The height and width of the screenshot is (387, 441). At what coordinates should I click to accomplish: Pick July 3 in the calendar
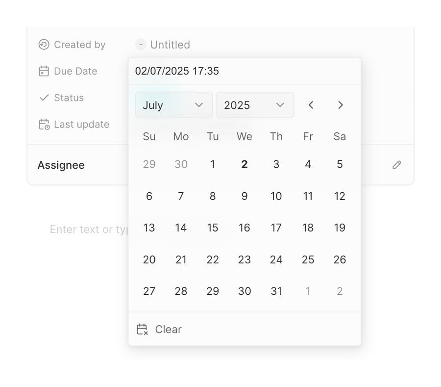(276, 164)
